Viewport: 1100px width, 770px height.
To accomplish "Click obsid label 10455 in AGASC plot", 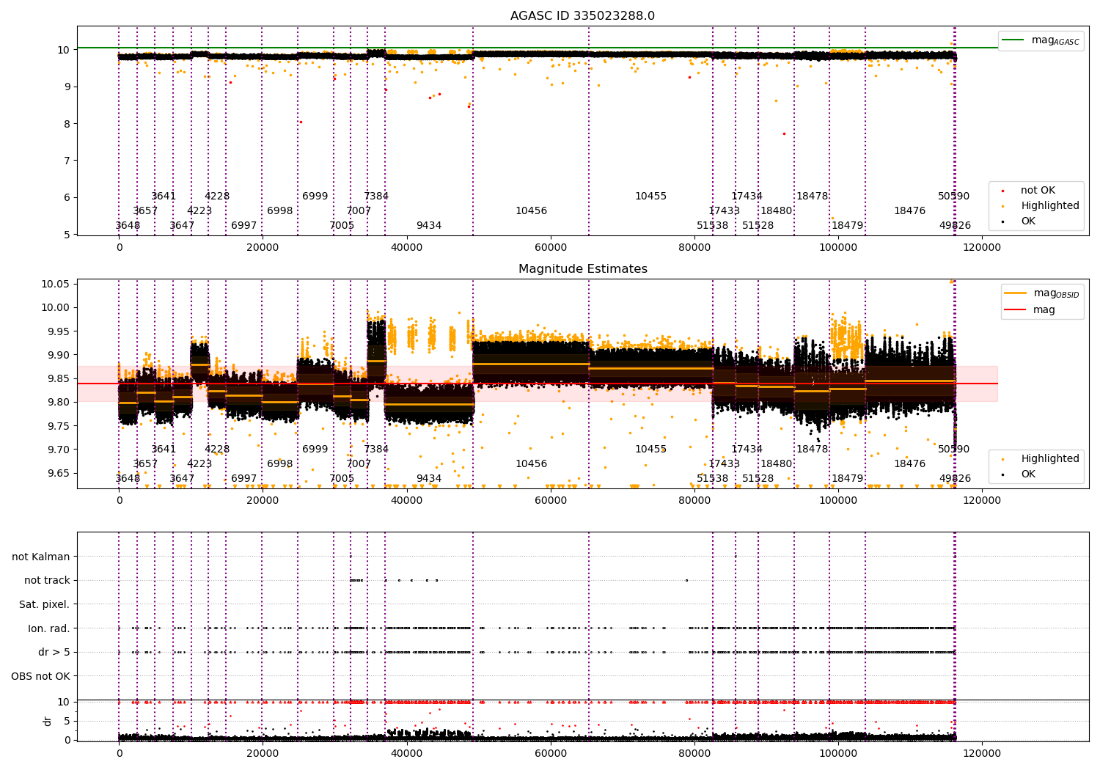I will (x=651, y=197).
